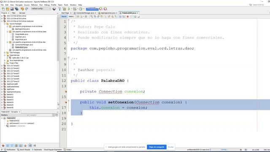This screenshot has height=152, width=270.
Task: Open the File menu
Action: click(x=2, y=5)
